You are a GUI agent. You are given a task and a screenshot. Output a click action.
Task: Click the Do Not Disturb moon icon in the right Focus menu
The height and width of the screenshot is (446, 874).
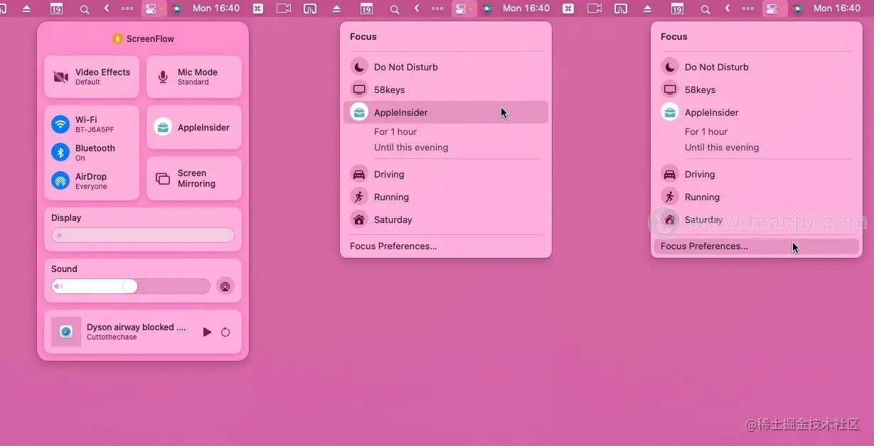tap(670, 67)
